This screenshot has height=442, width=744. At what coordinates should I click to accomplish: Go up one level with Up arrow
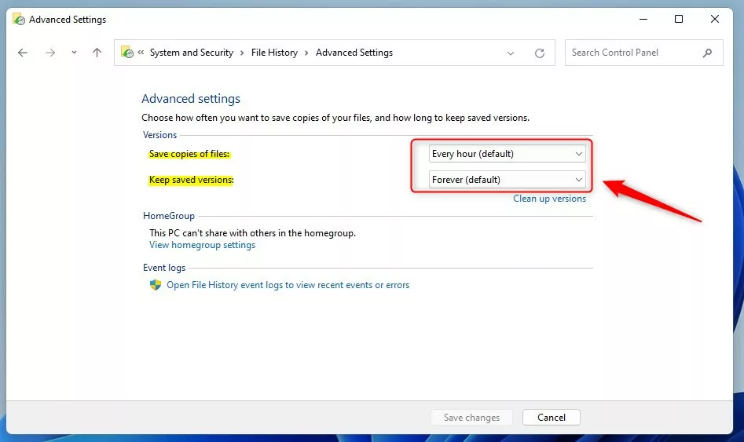97,53
